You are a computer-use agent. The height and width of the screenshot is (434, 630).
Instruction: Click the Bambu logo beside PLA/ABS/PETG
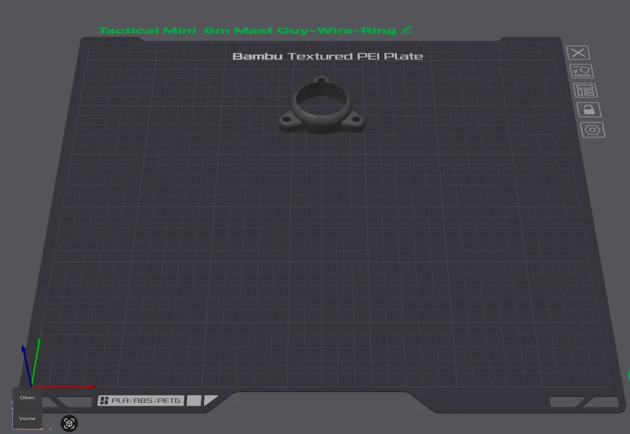pos(104,401)
